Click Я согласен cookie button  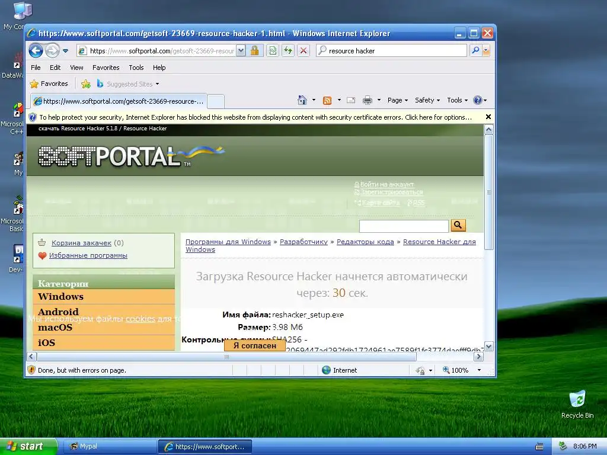[255, 345]
